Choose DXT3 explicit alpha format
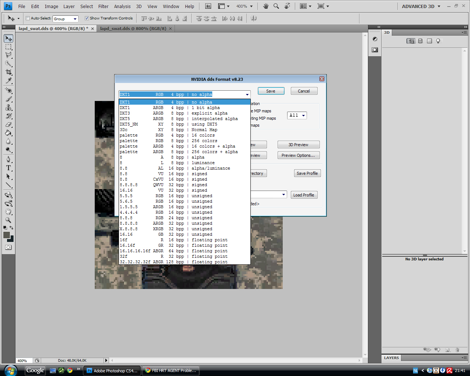 (x=184, y=113)
